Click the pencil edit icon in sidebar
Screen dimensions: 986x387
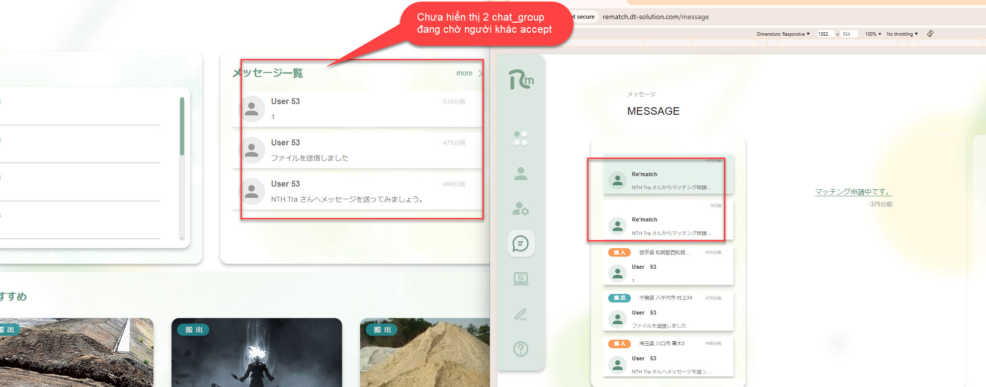click(x=521, y=315)
